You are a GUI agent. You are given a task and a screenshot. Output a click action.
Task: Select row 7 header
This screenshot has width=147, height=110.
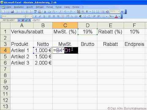(5, 69)
